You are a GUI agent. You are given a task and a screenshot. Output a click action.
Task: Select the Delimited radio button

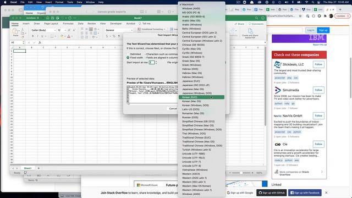point(128,54)
